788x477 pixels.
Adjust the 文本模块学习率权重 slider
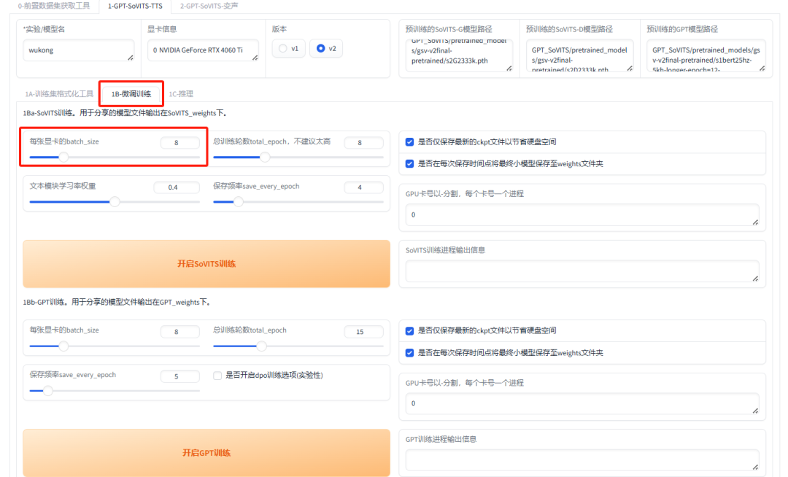coord(115,202)
